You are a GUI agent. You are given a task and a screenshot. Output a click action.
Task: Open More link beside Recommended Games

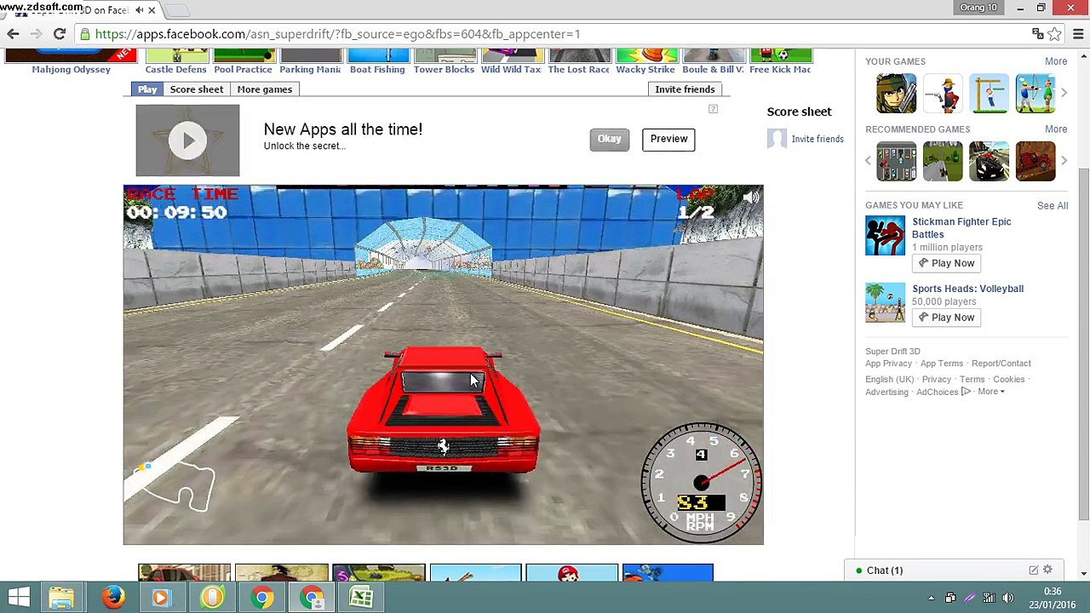click(x=1056, y=129)
